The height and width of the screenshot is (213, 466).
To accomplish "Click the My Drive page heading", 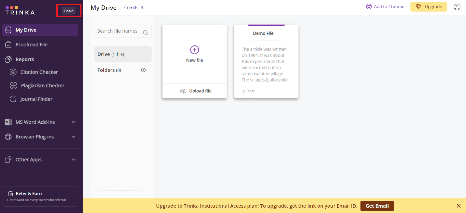I will (104, 7).
